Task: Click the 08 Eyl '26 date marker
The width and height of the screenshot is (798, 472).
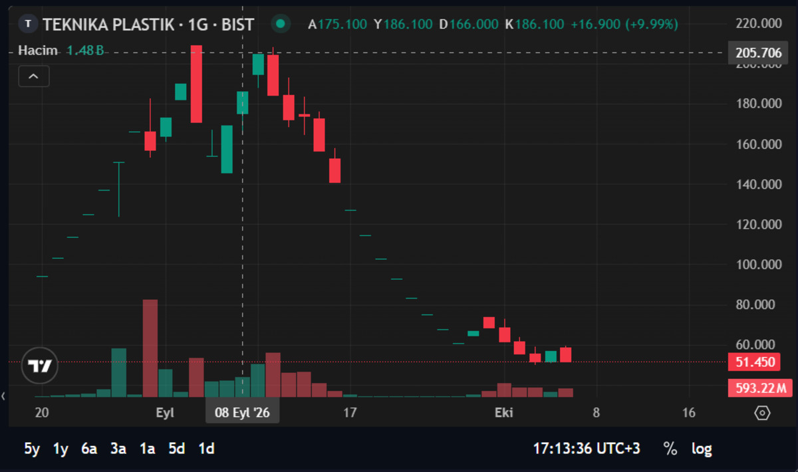Action: pos(242,413)
